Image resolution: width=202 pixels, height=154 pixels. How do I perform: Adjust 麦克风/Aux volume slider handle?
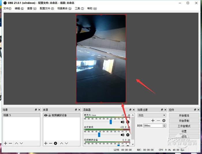tap(111, 122)
